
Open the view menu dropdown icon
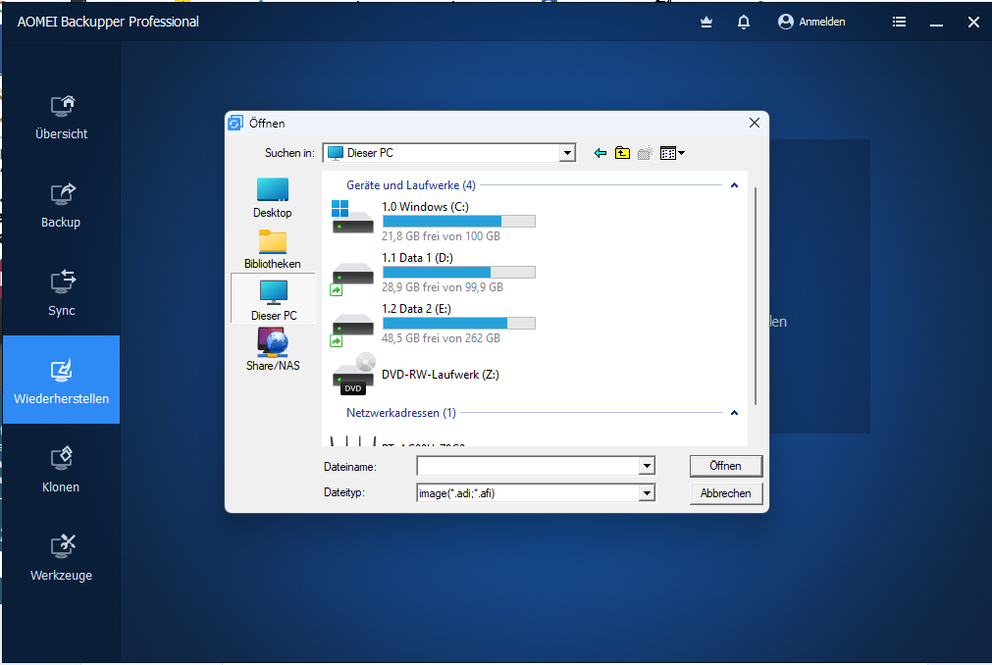click(672, 153)
